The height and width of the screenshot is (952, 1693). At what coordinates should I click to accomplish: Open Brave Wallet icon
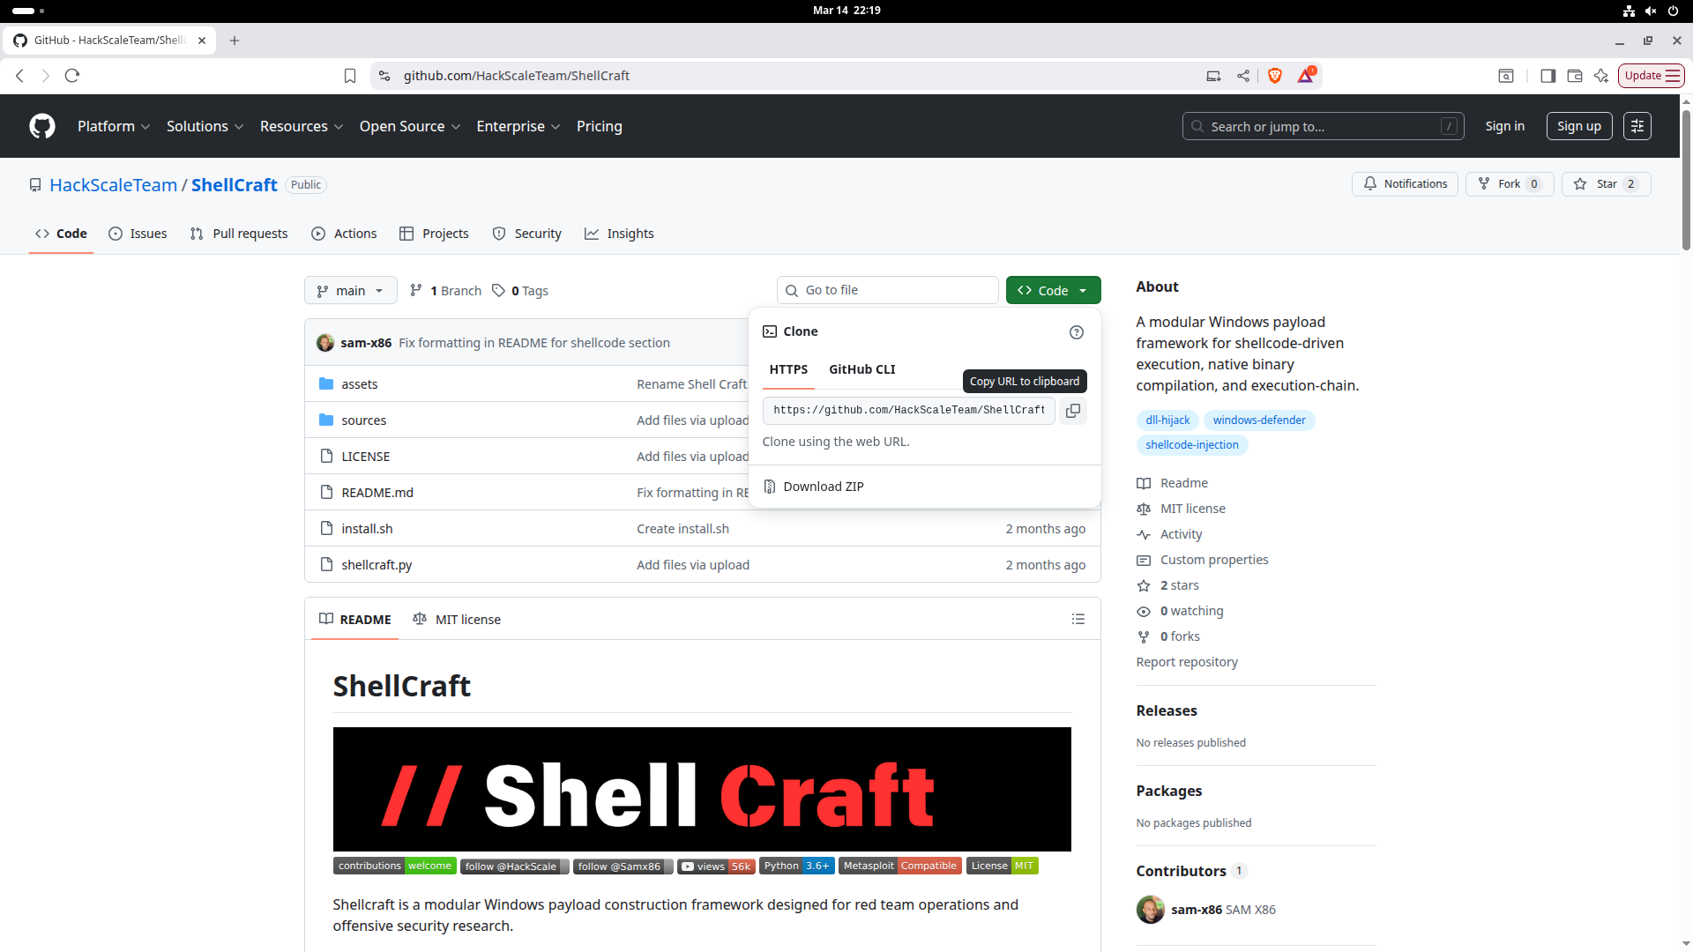coord(1575,76)
